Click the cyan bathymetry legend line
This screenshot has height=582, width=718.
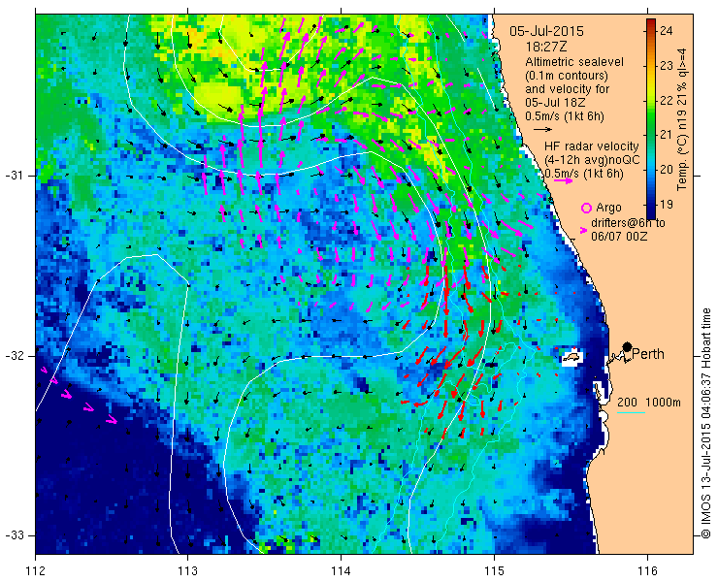pos(631,413)
